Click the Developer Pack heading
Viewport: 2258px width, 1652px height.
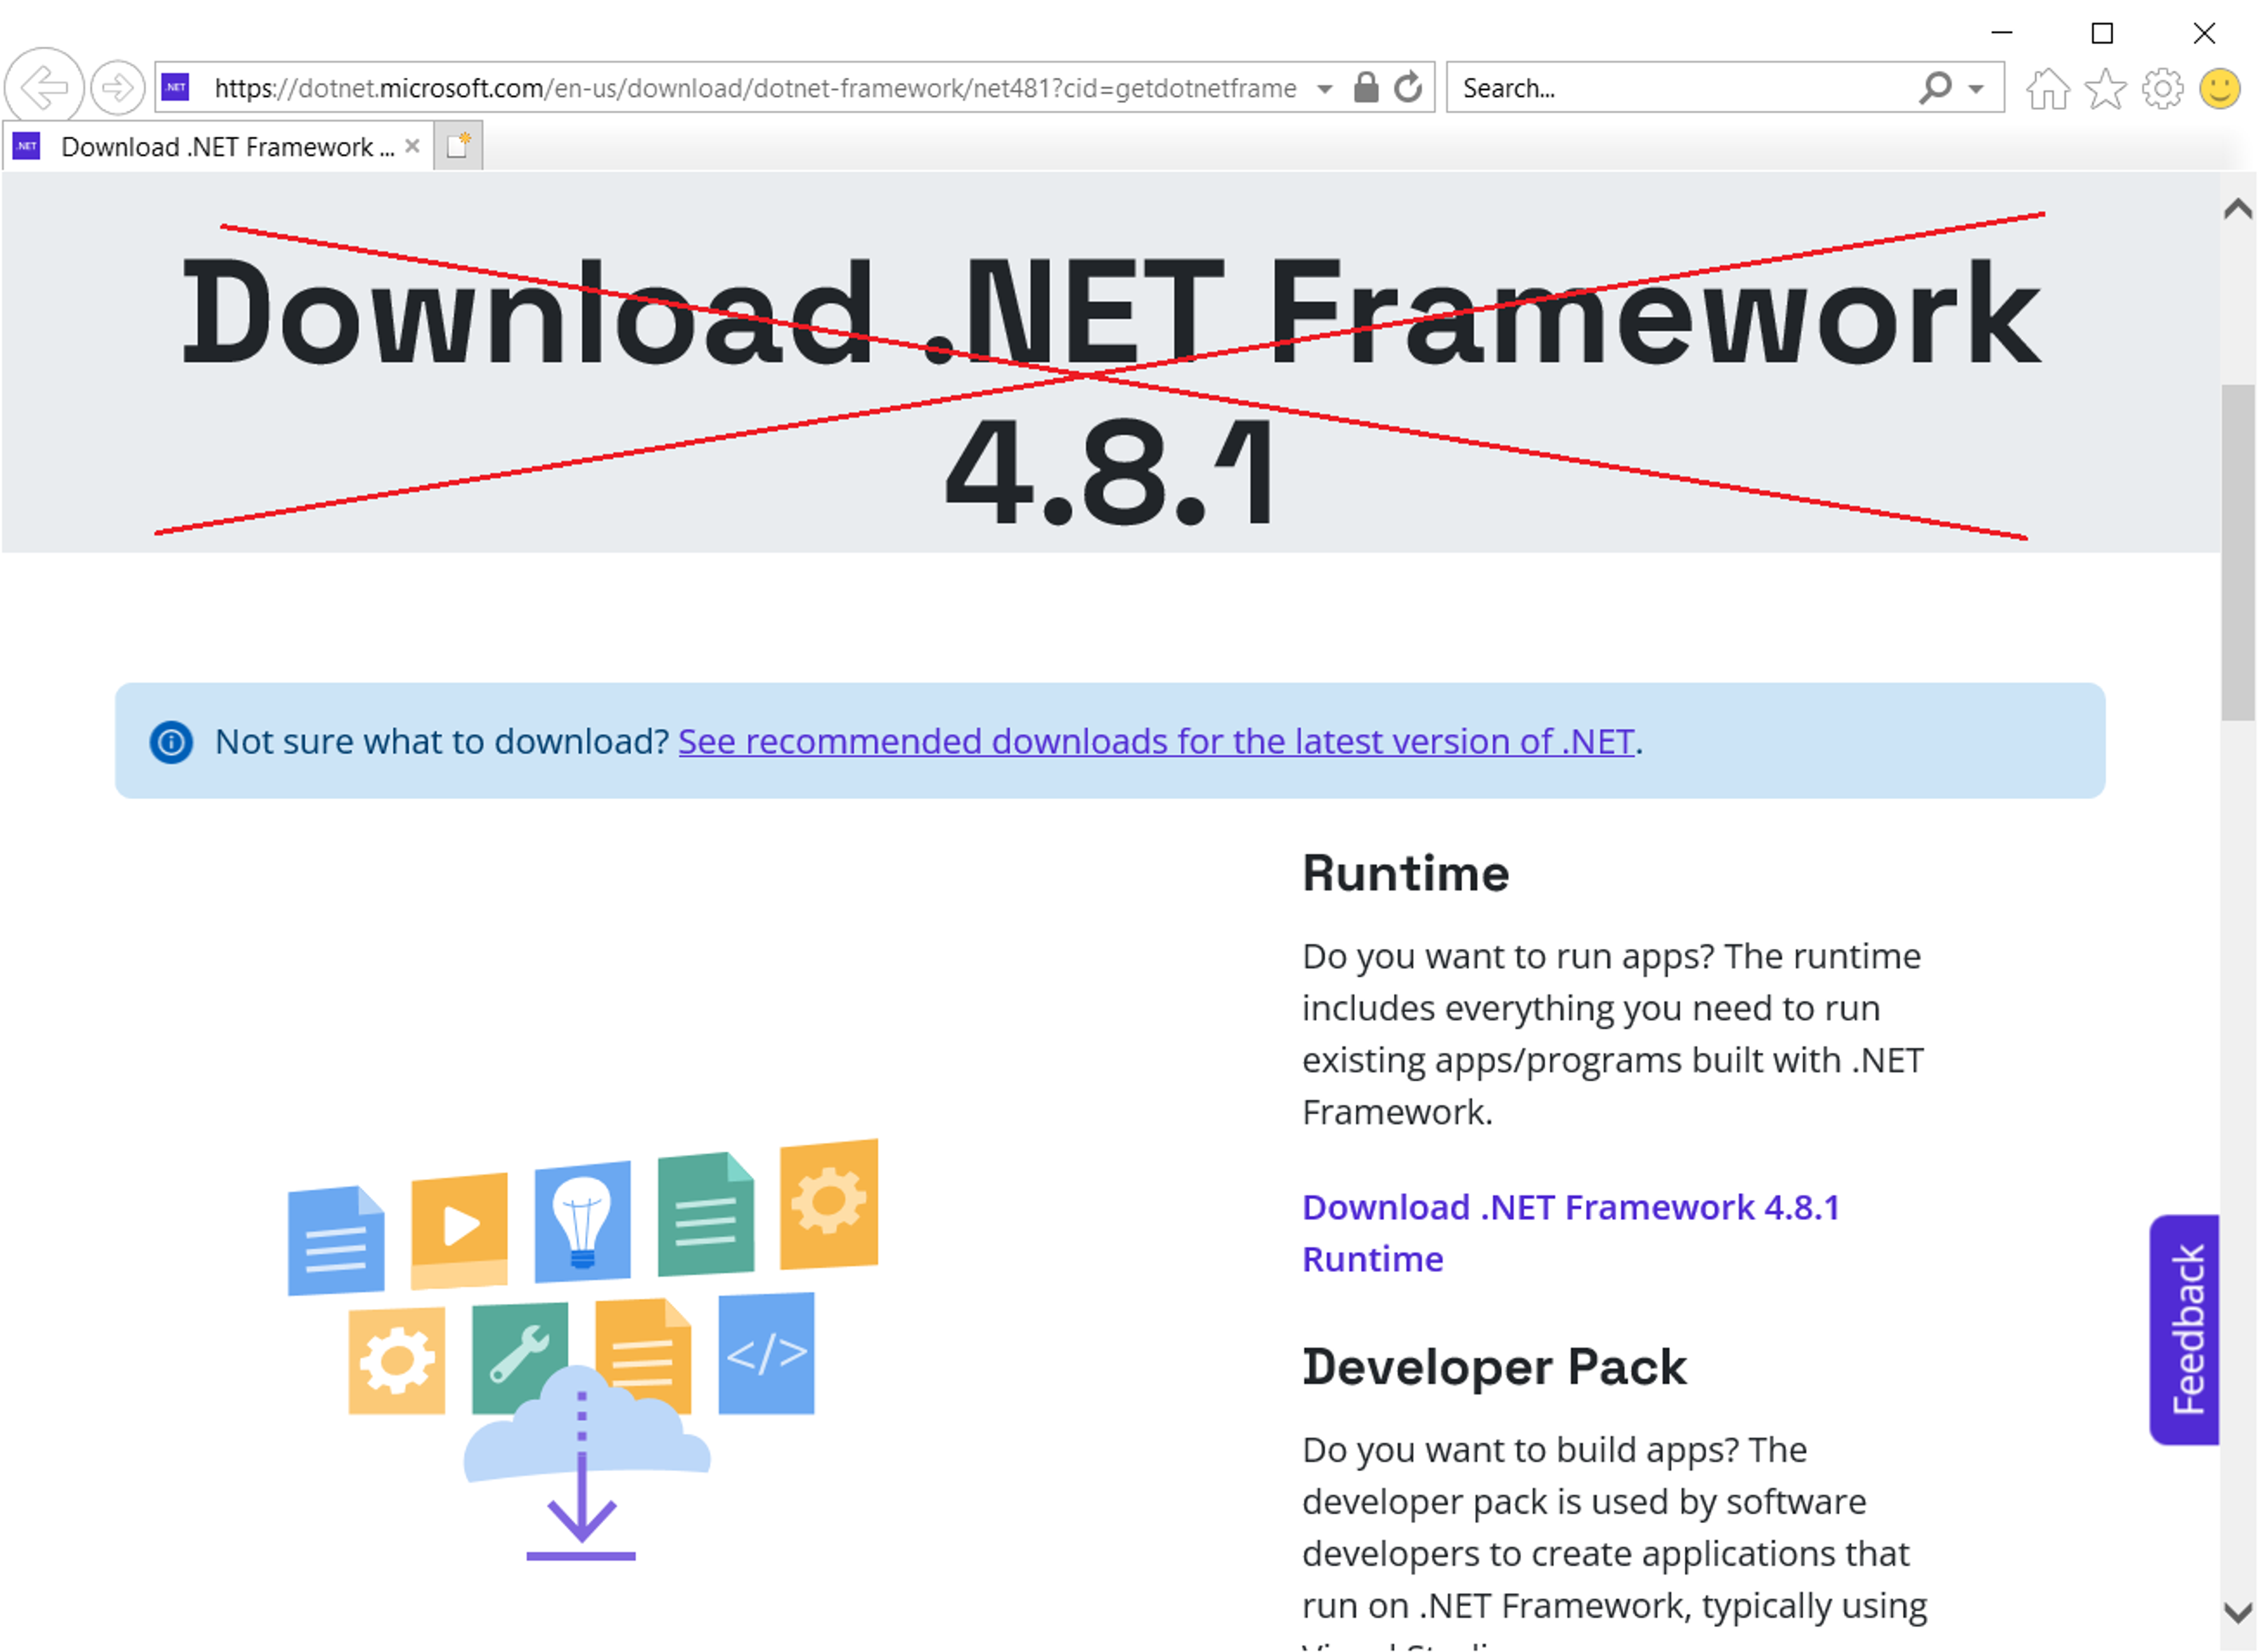[1494, 1367]
